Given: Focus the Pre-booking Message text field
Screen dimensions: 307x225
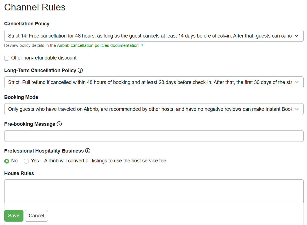Looking at the screenshot, I should (x=154, y=136).
